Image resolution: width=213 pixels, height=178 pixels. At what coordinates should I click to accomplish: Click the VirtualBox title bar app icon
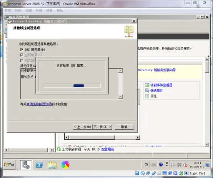point(5,4)
